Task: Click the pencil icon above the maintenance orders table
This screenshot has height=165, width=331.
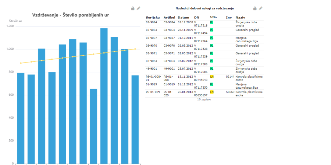Action: coord(261,9)
